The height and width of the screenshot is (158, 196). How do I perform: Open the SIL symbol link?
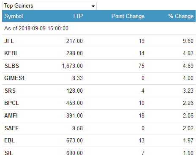[9, 153]
